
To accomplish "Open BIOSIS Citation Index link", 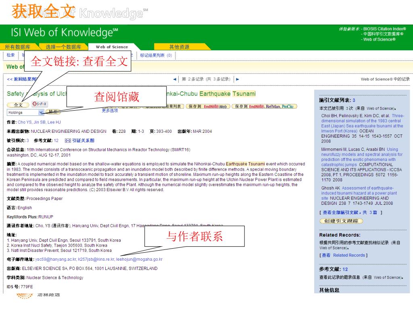I will point(384,29).
